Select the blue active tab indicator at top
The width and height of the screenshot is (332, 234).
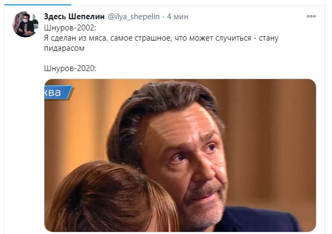pyautogui.click(x=37, y=4)
